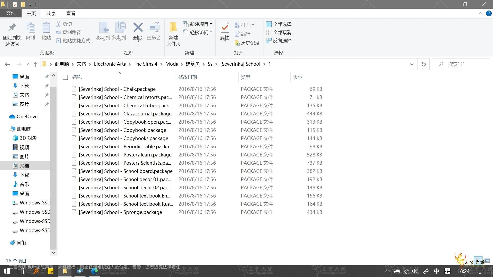493x277 pixels.
Task: Click the Edit (编辑) ribbon item
Action: click(x=242, y=34)
